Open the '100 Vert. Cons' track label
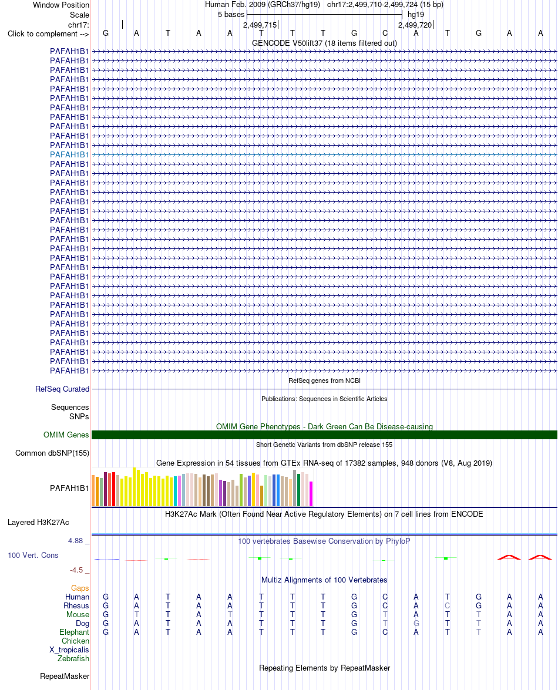Image resolution: width=558 pixels, height=690 pixels. point(33,556)
